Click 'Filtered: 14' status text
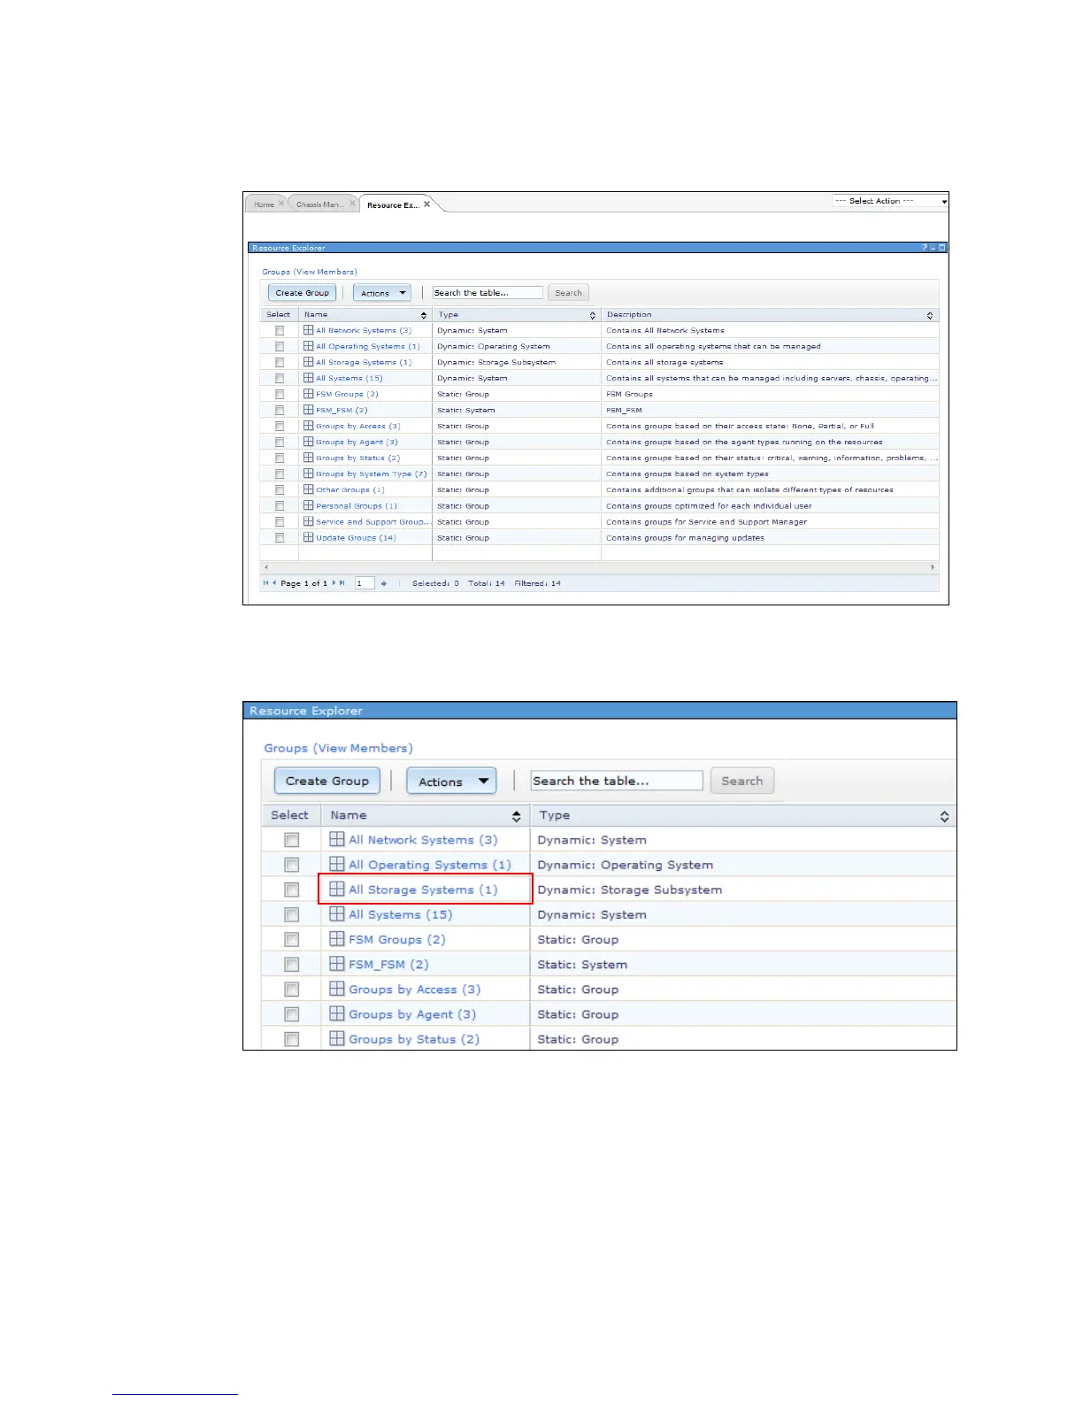This screenshot has width=1083, height=1402. tap(538, 583)
